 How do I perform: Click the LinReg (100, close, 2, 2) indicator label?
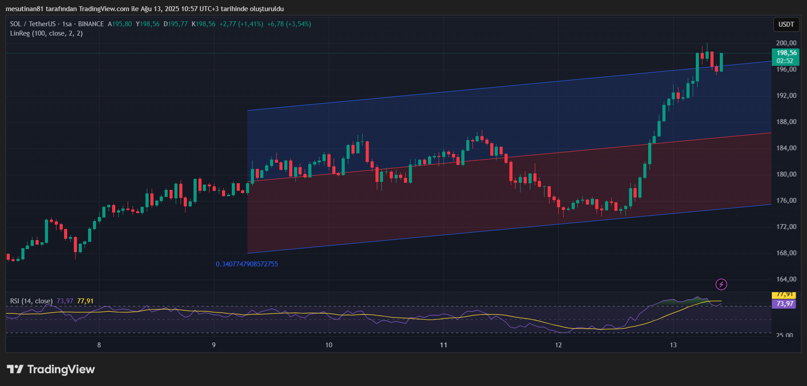pyautogui.click(x=46, y=33)
